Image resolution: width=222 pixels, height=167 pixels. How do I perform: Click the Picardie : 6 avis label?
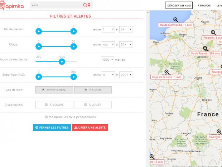212,38
